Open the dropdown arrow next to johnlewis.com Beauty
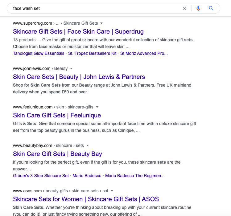Viewport: 231px width, 216px height. 71,69
